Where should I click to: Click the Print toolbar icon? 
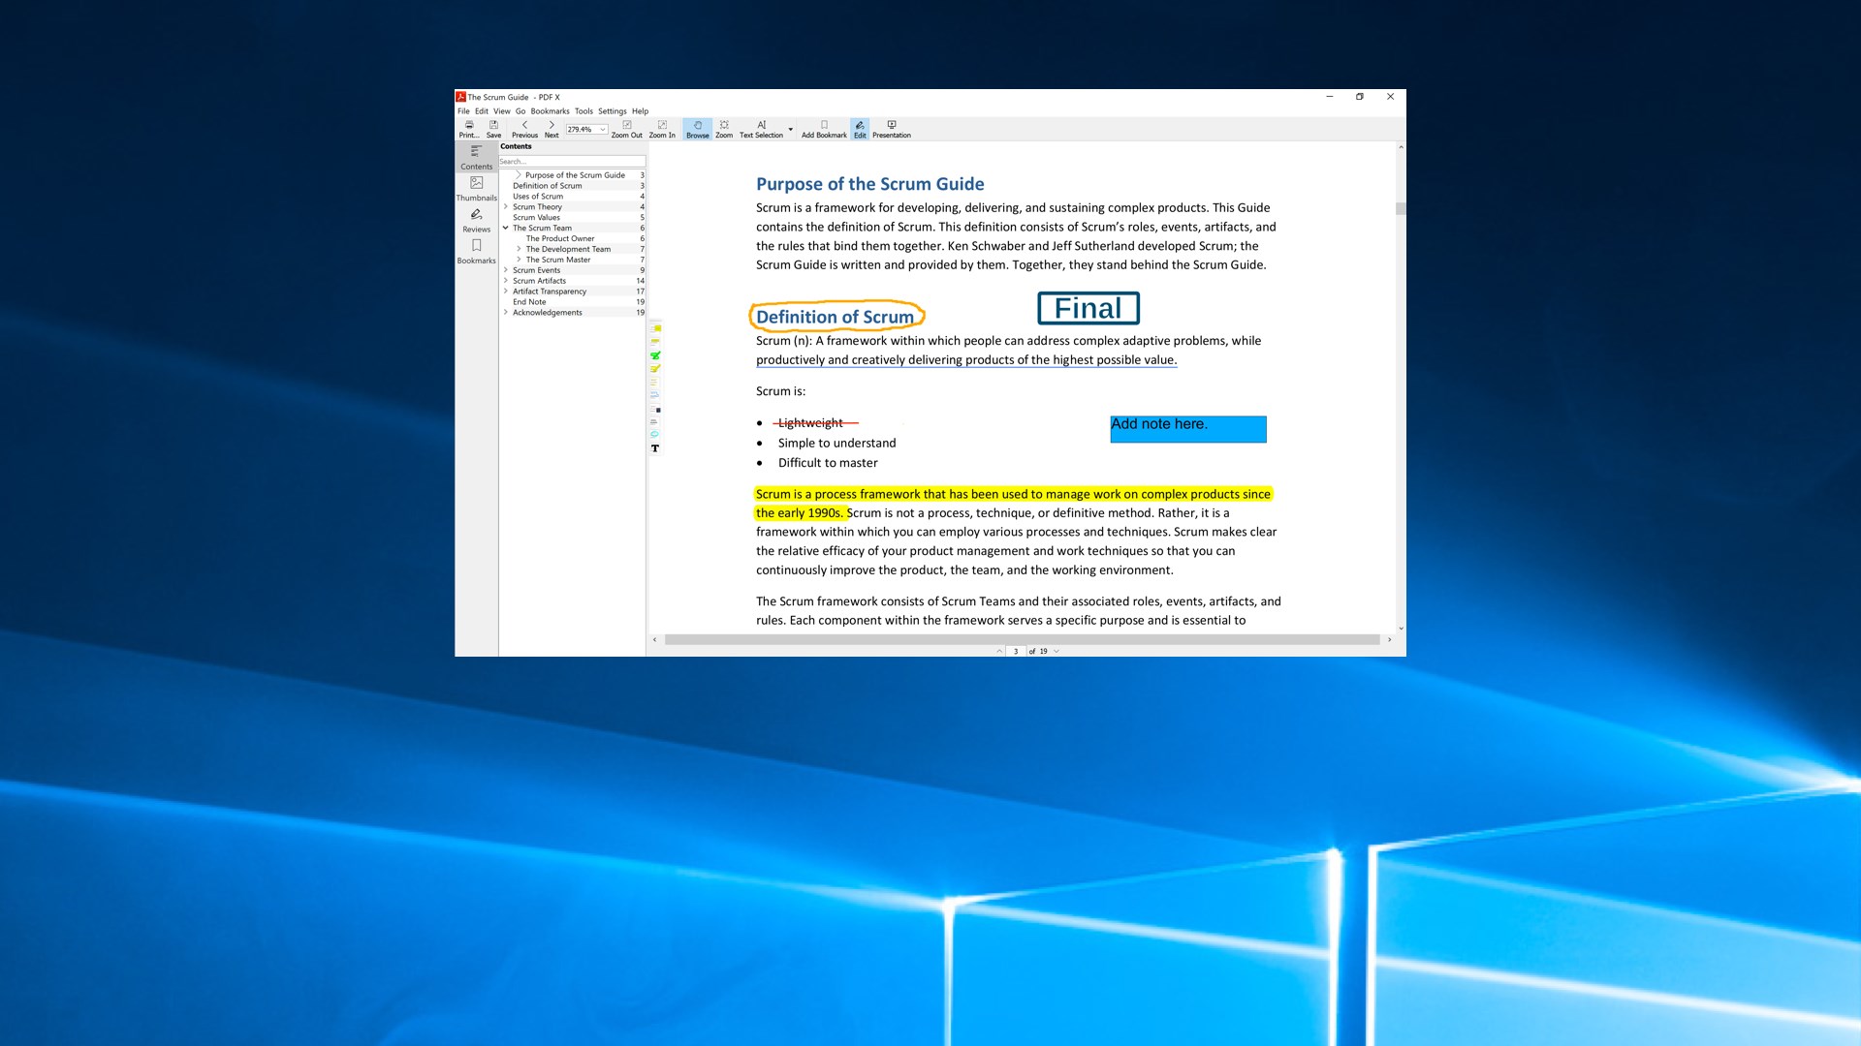469,128
